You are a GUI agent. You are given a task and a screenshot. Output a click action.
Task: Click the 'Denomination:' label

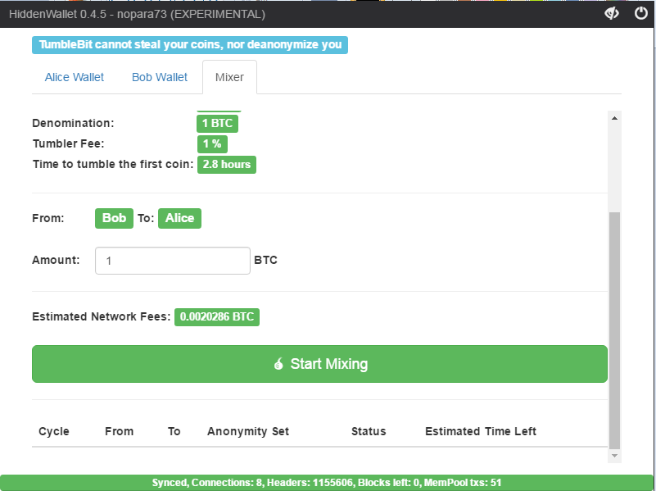(73, 123)
